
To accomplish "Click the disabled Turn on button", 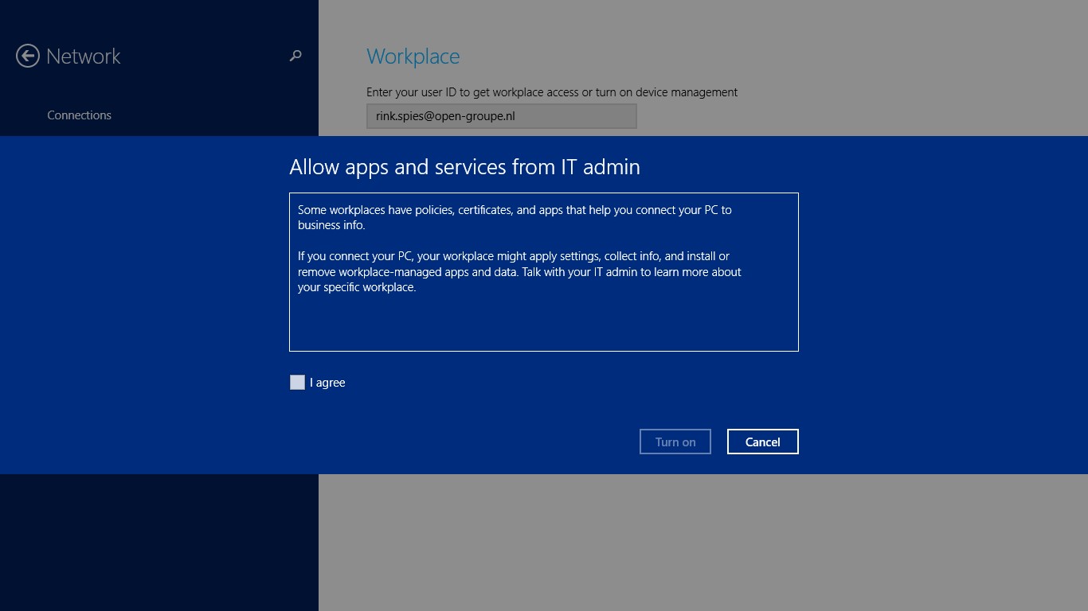I will pos(675,442).
